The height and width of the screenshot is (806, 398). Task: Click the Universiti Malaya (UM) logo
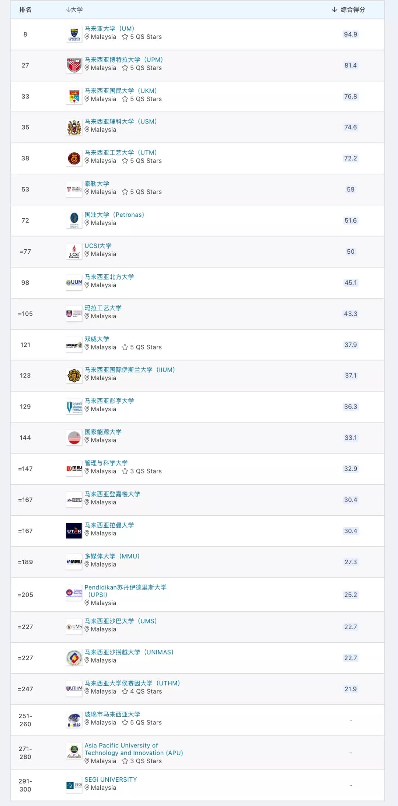[x=74, y=34]
